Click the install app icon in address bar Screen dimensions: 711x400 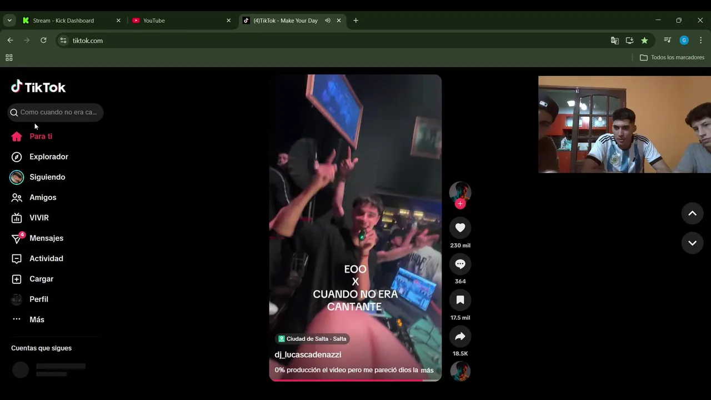point(629,41)
